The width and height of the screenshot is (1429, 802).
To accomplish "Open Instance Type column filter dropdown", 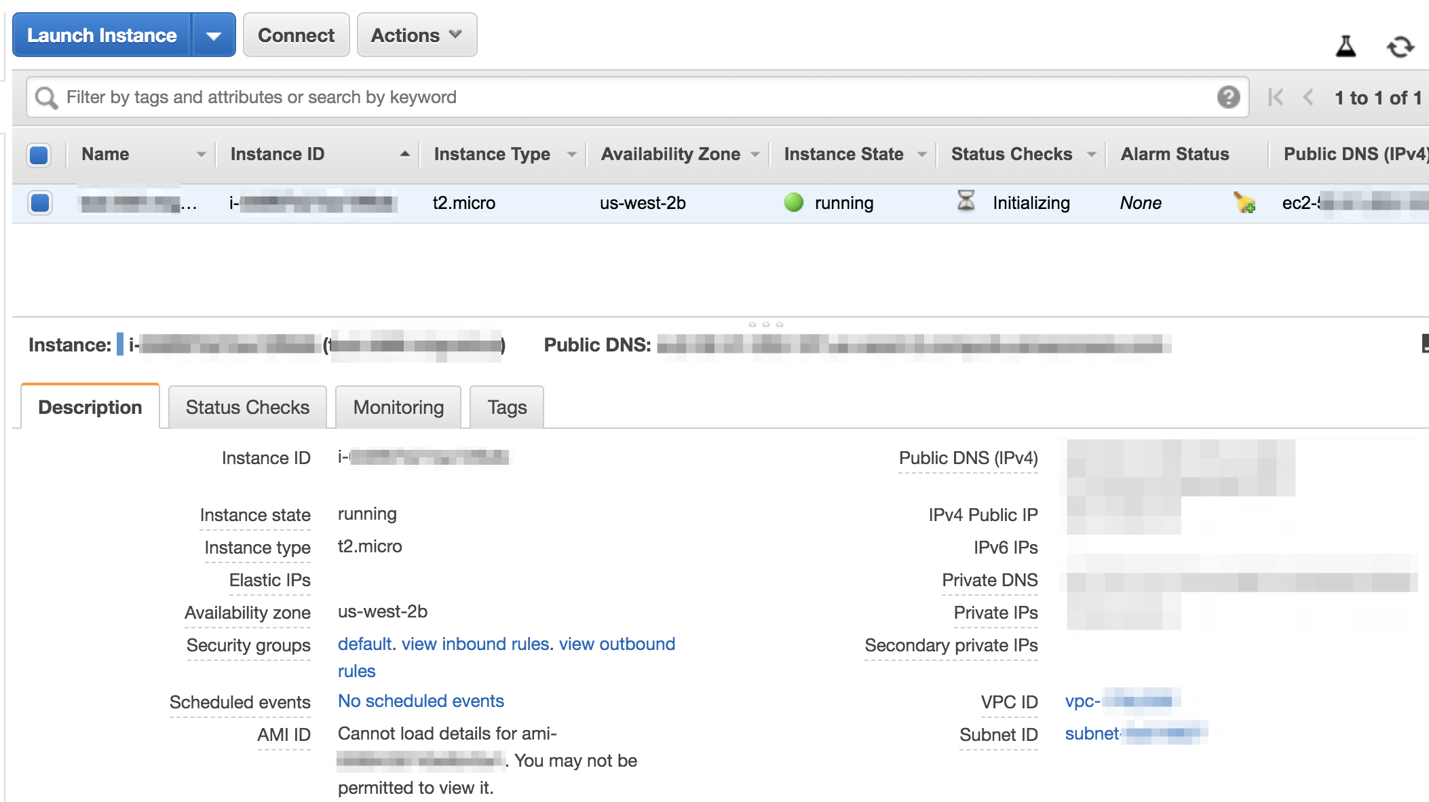I will pyautogui.click(x=571, y=155).
